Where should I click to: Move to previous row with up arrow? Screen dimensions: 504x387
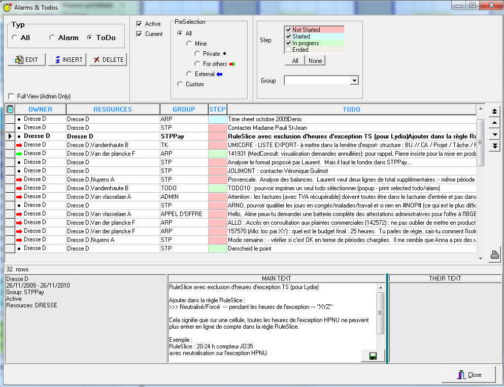[494, 123]
